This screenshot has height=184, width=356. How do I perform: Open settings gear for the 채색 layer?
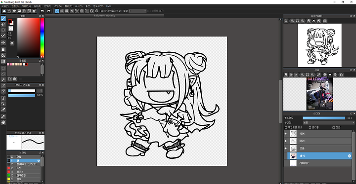click(x=350, y=156)
